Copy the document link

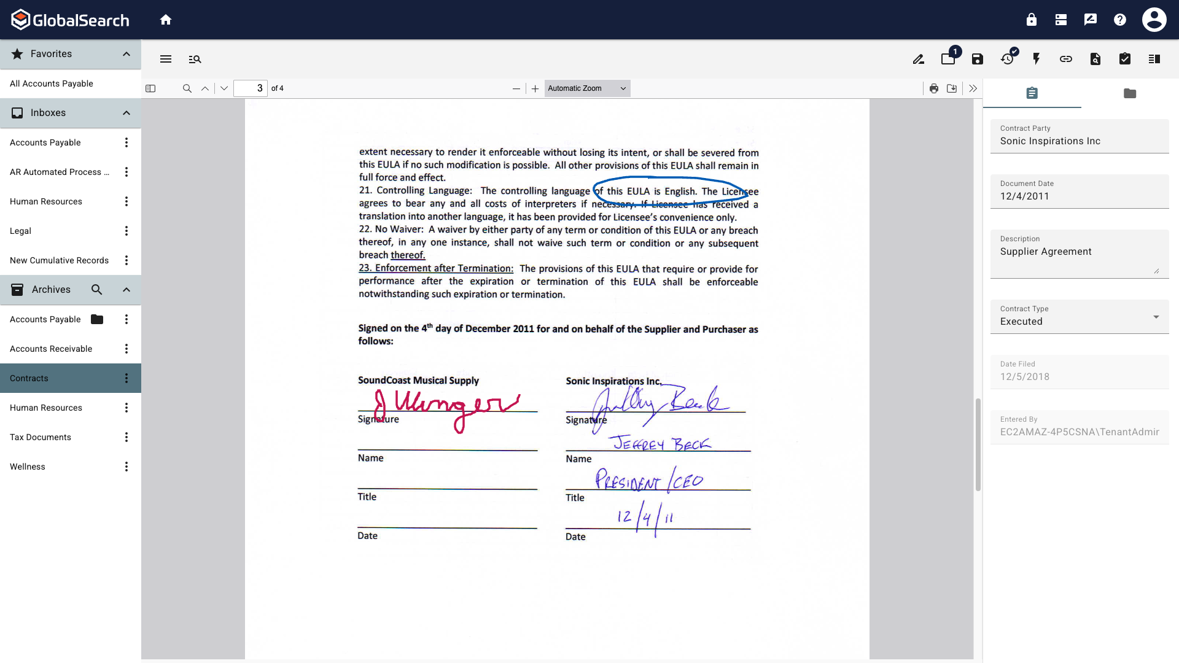(1066, 59)
